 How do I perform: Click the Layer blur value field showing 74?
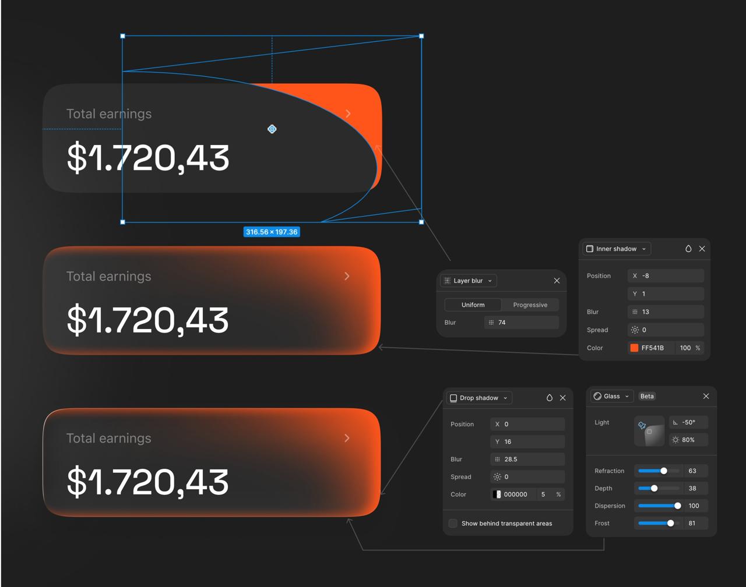click(522, 322)
